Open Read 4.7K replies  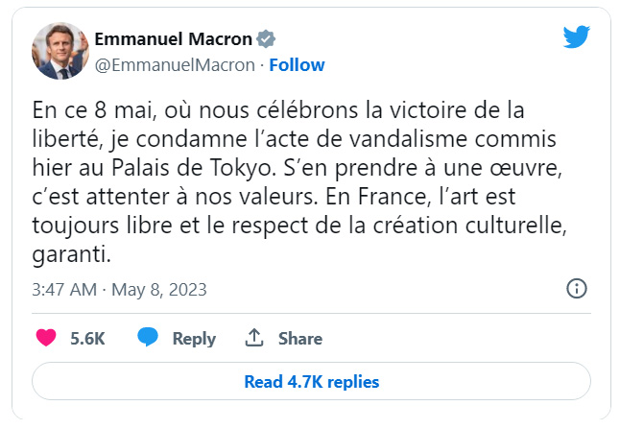click(311, 381)
